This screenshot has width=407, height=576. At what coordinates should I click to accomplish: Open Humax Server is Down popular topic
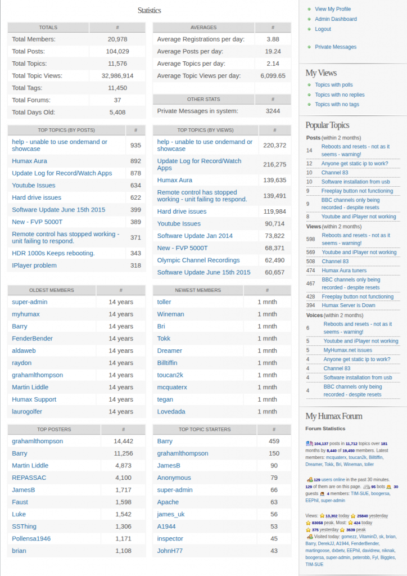point(349,305)
